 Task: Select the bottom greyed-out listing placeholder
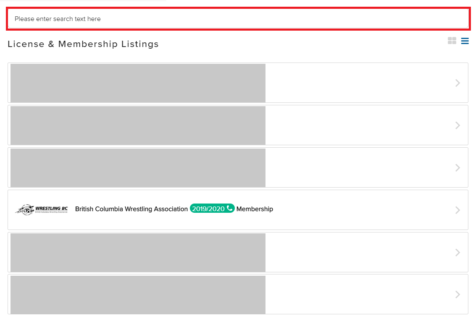tap(138, 295)
